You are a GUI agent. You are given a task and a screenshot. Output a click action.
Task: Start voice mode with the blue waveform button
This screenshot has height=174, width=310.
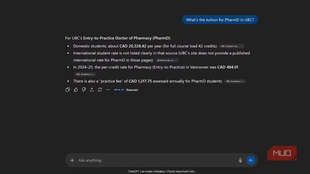251,160
